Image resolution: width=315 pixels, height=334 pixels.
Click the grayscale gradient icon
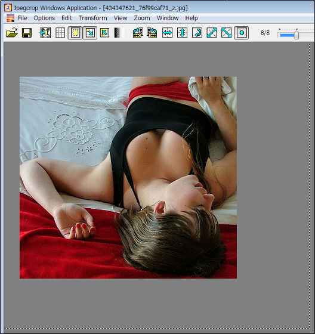click(118, 33)
